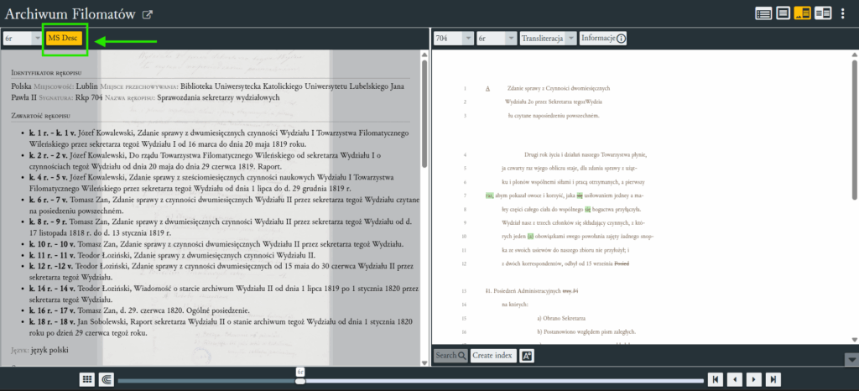Toggle the MS Desc manuscript description
The width and height of the screenshot is (859, 391).
[x=64, y=39]
